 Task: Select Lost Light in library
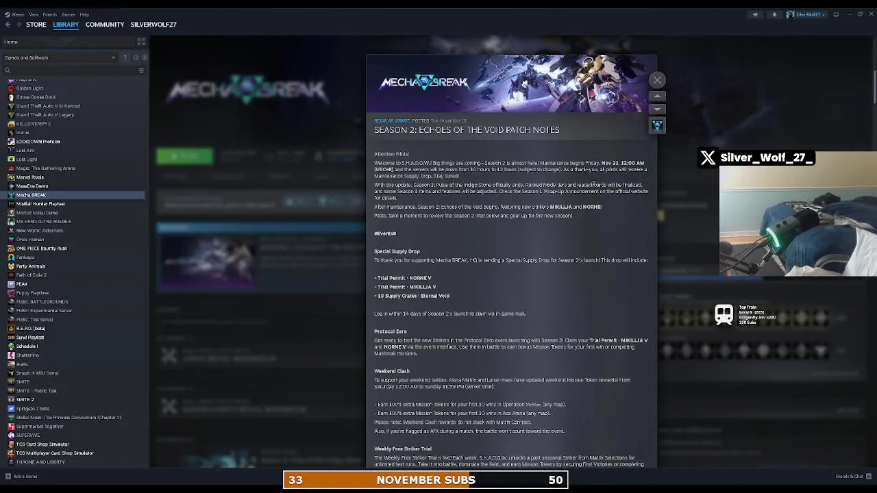(x=27, y=159)
